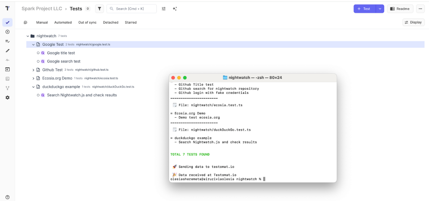The width and height of the screenshot is (429, 201).
Task: Click the AI sparkles icon beside search
Action: (x=175, y=9)
